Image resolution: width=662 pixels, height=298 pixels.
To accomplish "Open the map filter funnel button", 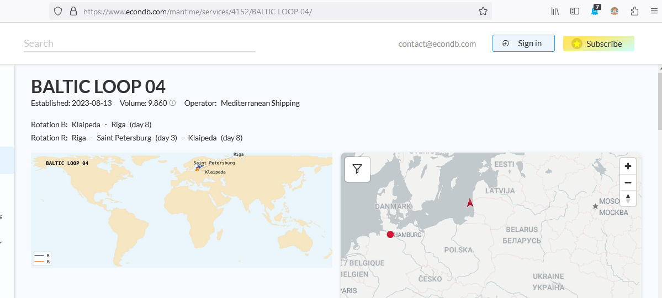I will (358, 170).
